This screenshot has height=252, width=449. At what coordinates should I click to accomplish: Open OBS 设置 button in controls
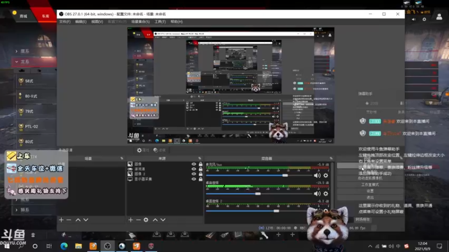point(370,191)
